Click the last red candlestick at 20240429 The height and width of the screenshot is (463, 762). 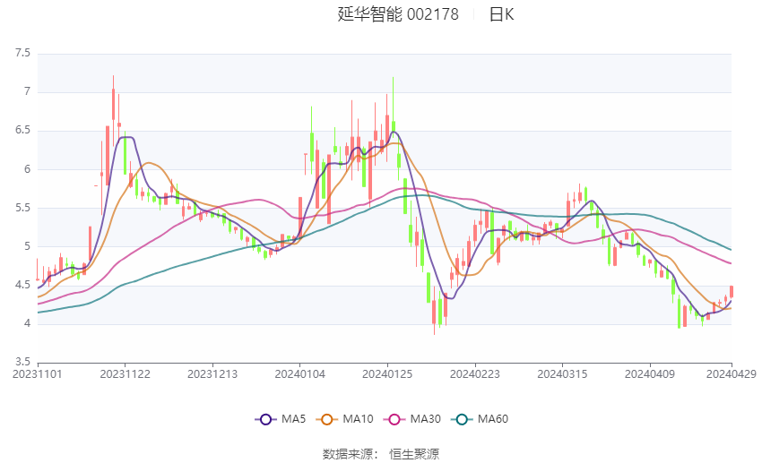tap(732, 292)
